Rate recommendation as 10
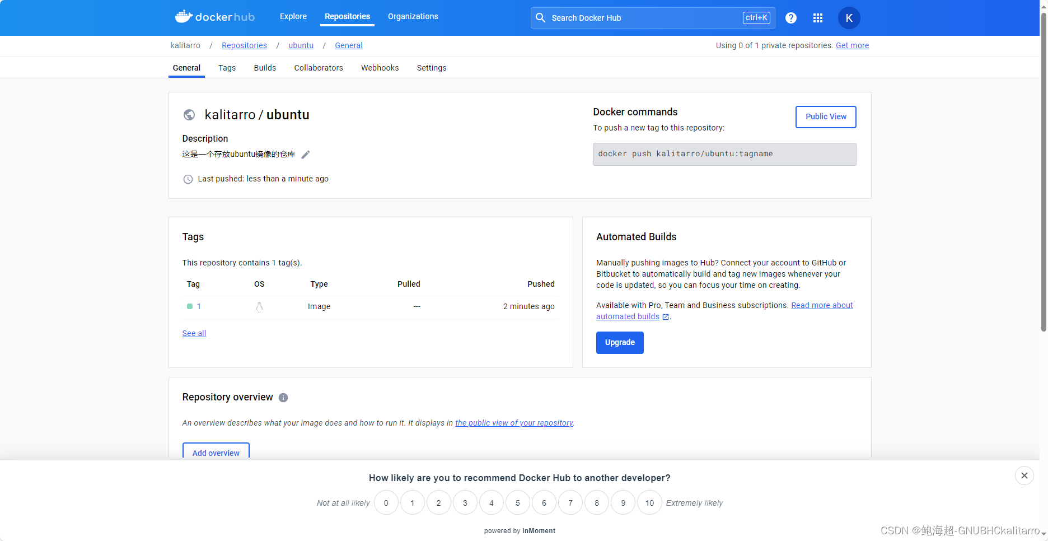 coord(649,503)
